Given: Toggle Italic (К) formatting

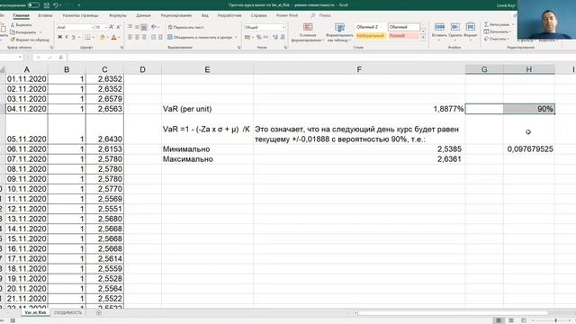Looking at the screenshot, I should tap(67, 37).
